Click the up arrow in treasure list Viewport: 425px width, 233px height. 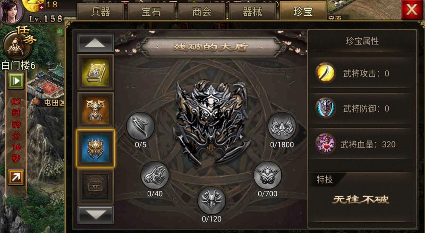[95, 43]
